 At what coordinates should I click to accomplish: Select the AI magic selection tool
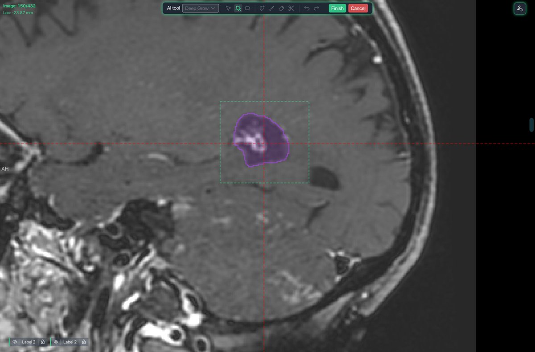238,8
